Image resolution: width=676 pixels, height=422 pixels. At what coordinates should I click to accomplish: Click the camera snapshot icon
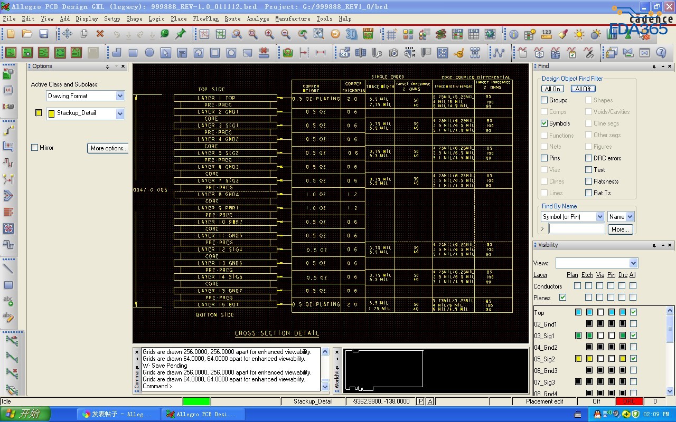point(393,53)
